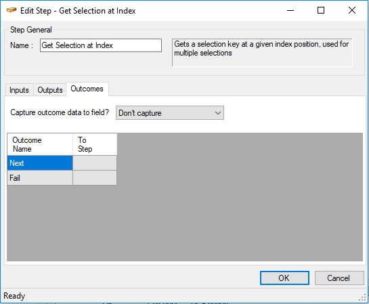The height and width of the screenshot is (304, 369).
Task: Click the Name text field
Action: [x=101, y=45]
